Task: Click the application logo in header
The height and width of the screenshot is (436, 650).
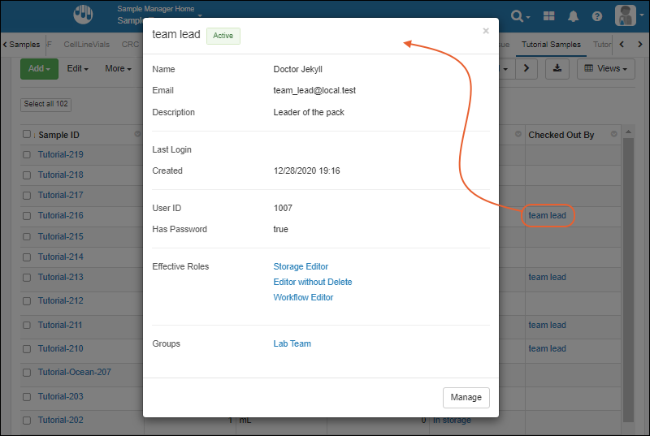Action: (x=84, y=15)
